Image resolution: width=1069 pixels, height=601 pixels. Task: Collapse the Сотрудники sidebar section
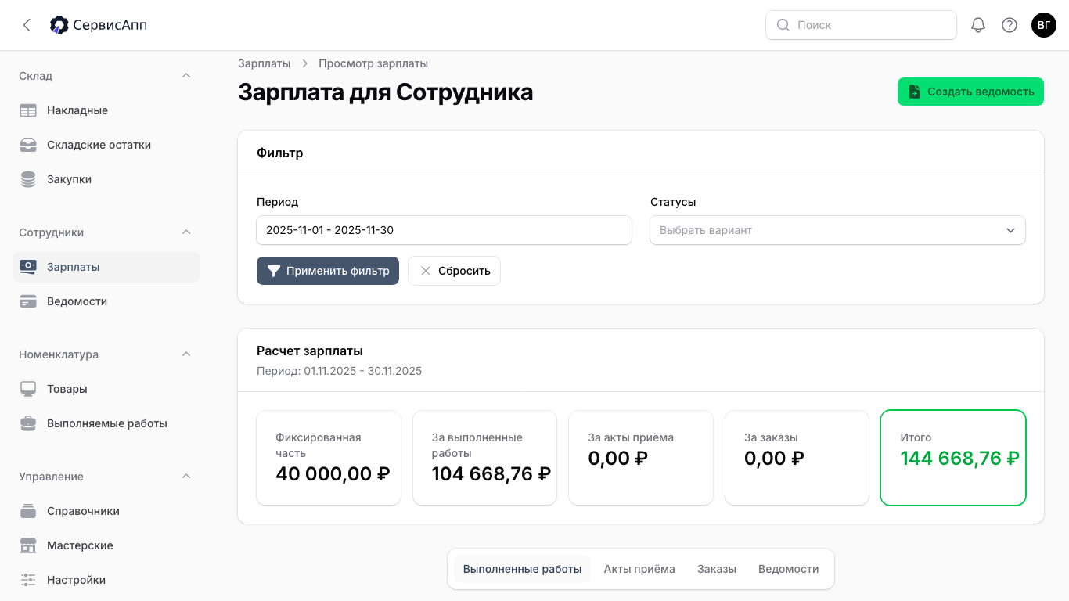click(186, 232)
